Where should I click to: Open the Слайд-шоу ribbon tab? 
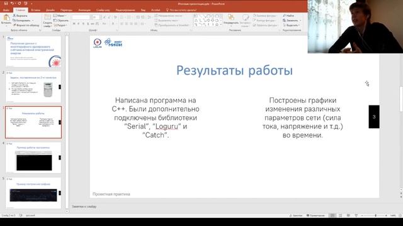pyautogui.click(x=103, y=10)
